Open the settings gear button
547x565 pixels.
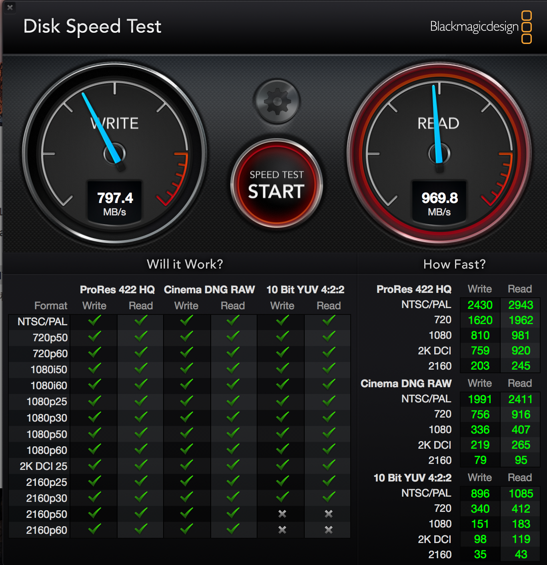(x=277, y=101)
